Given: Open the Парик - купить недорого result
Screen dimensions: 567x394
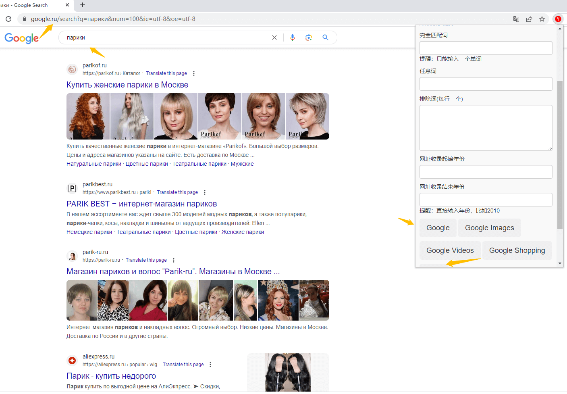Looking at the screenshot, I should tap(111, 376).
